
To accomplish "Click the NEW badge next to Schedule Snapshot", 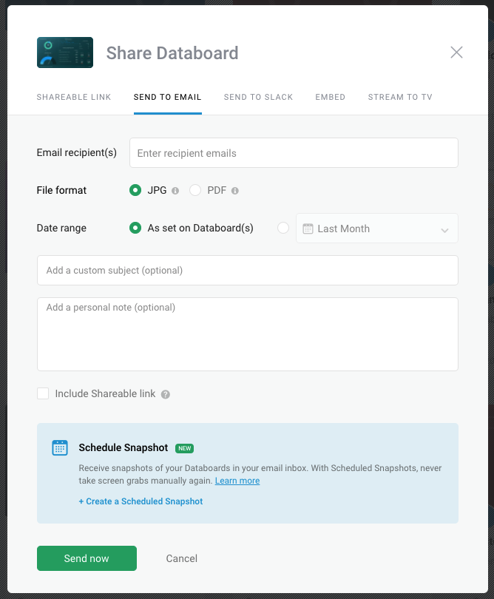I will point(185,448).
